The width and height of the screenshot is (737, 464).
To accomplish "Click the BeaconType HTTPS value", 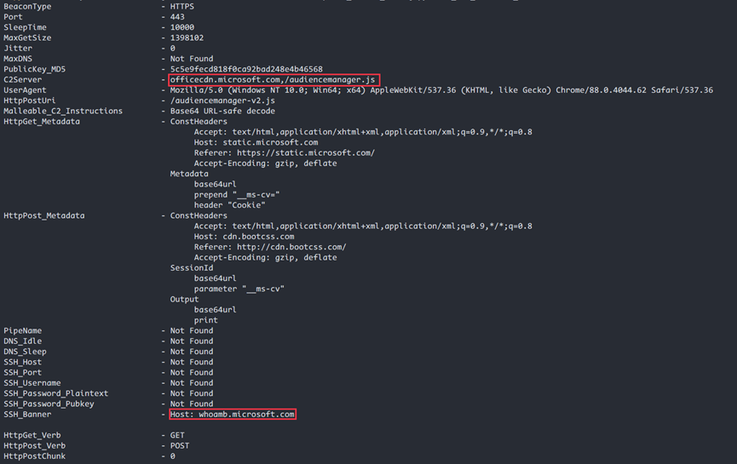I will [x=181, y=7].
